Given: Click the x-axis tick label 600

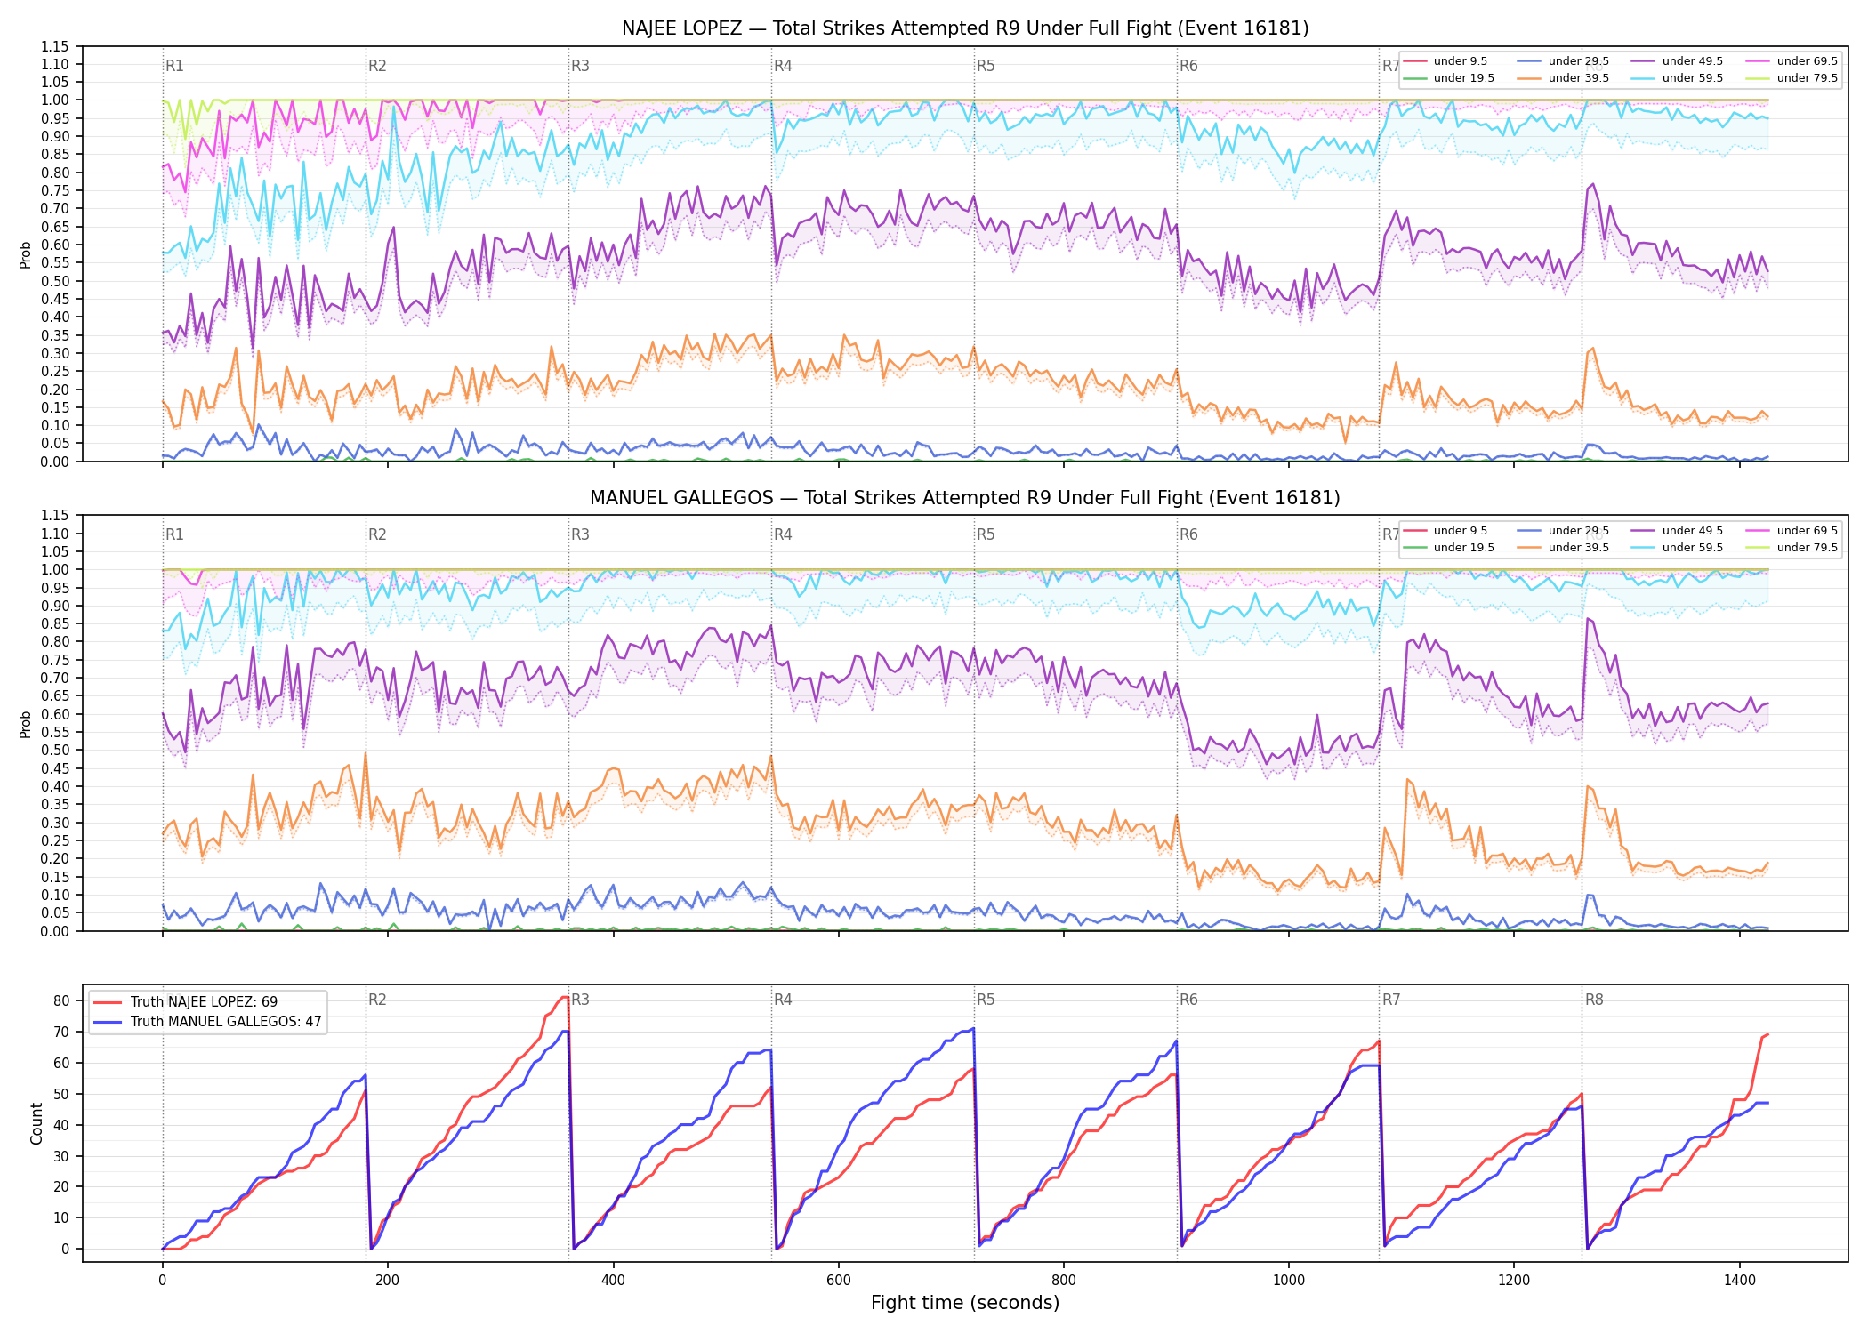Looking at the screenshot, I should [x=838, y=1281].
